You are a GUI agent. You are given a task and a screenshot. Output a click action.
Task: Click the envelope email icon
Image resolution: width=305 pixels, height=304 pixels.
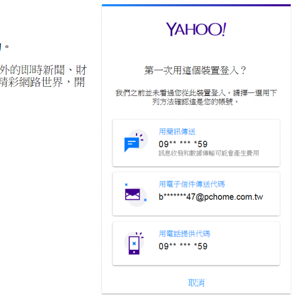(136, 194)
